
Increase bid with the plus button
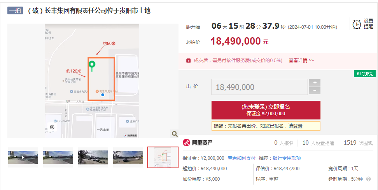pyautogui.click(x=315, y=83)
